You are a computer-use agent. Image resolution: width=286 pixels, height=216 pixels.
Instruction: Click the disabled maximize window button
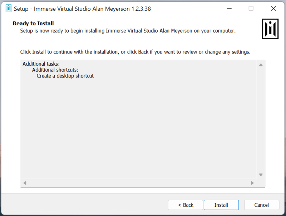[251, 9]
